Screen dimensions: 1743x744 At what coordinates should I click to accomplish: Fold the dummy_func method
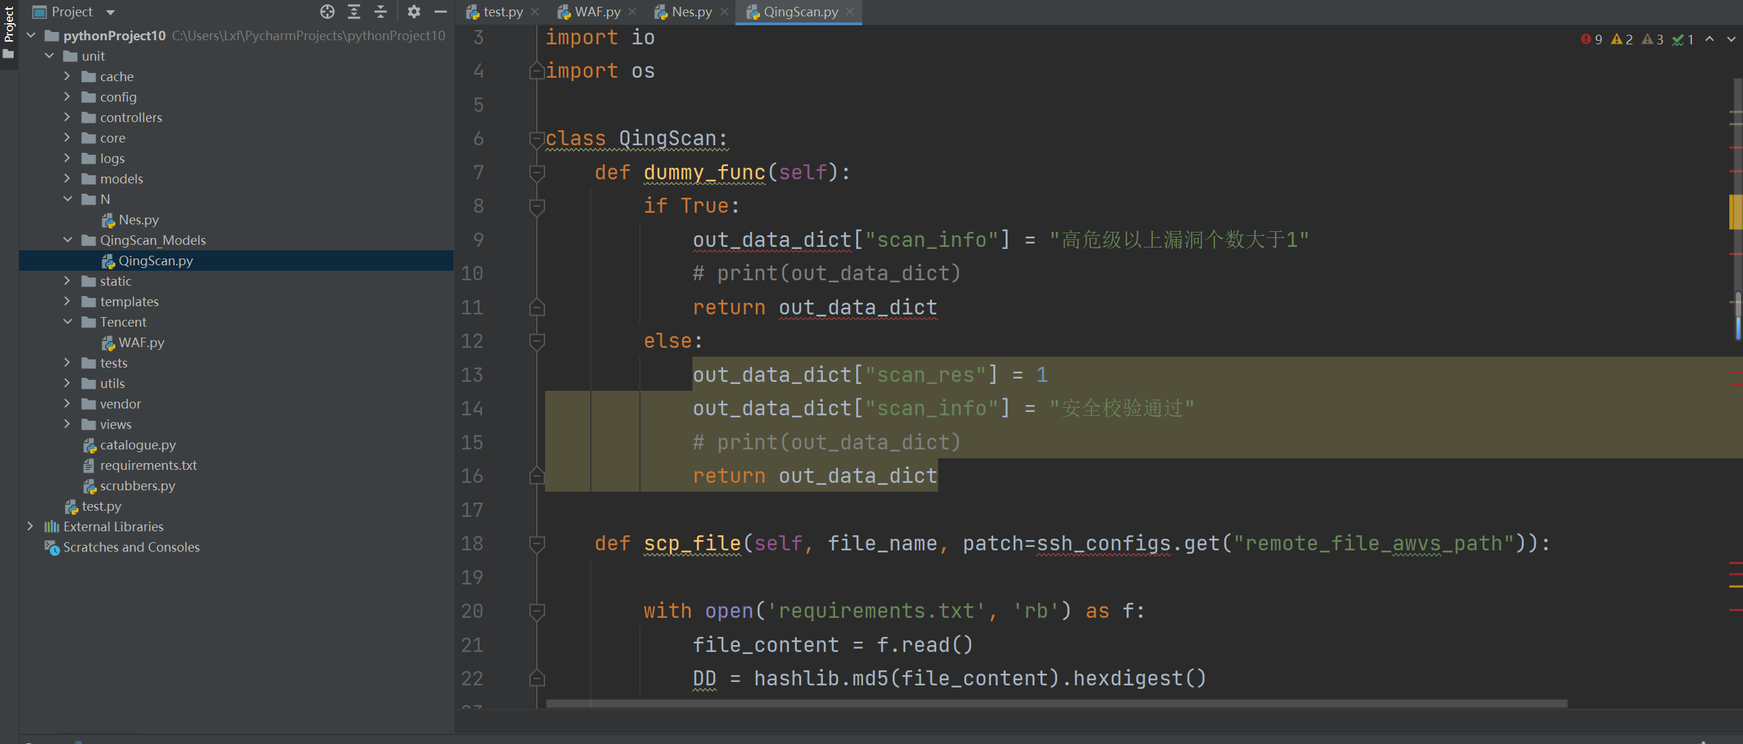(537, 173)
